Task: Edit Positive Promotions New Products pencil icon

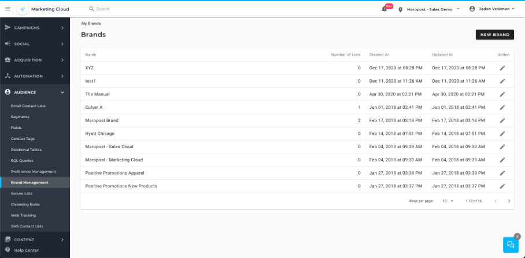Action: click(x=502, y=186)
